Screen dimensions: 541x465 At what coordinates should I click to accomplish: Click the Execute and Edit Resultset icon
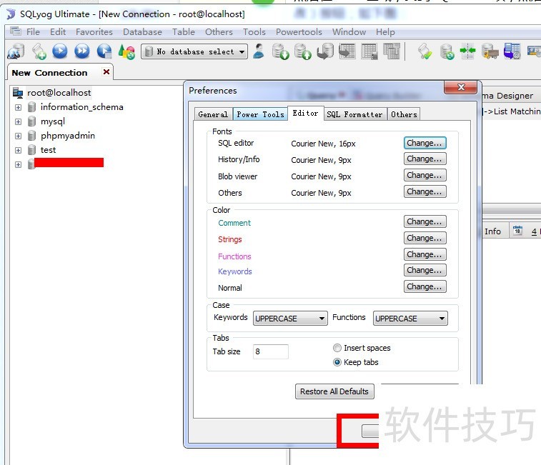pyautogui.click(x=104, y=51)
